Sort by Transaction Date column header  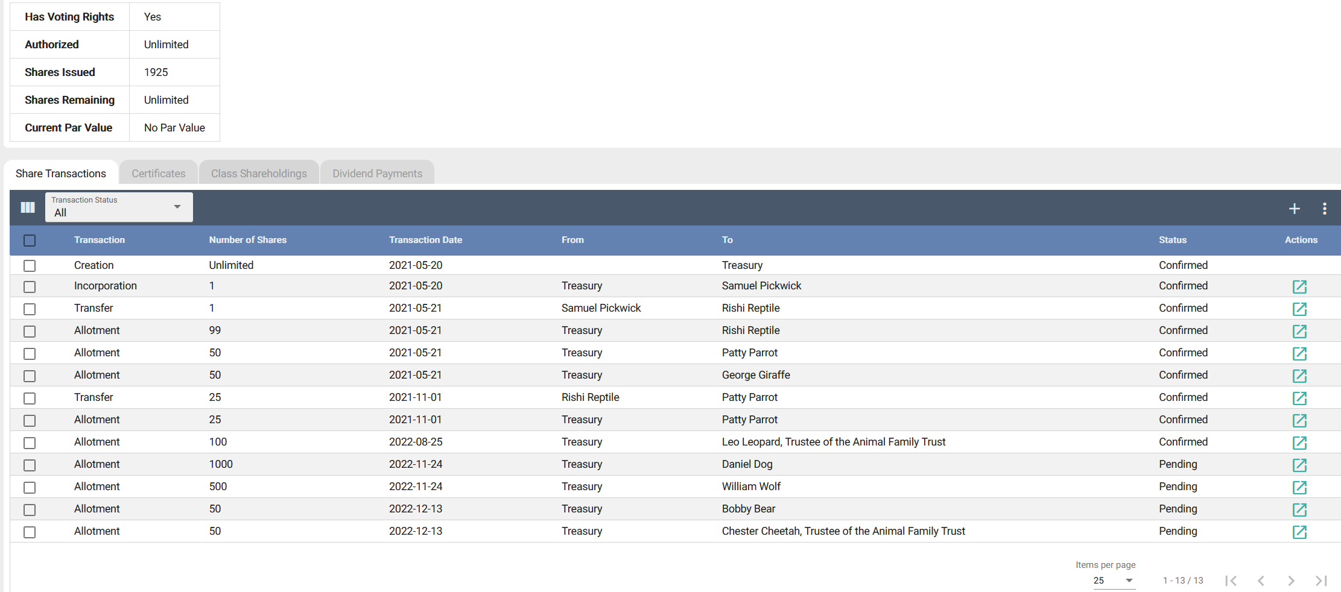click(x=425, y=240)
